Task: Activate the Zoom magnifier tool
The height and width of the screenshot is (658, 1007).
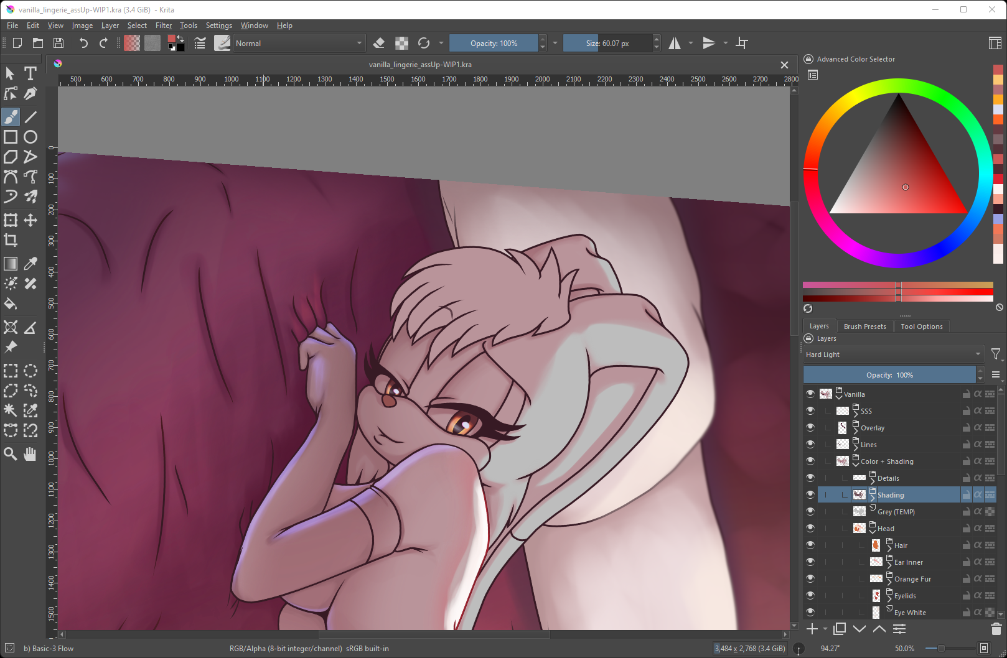Action: coord(11,454)
